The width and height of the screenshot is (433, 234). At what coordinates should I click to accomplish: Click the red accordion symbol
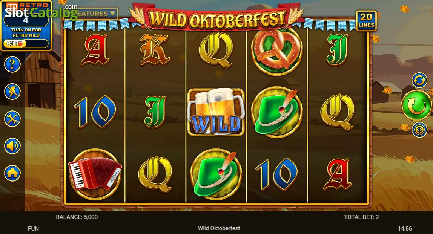95,174
